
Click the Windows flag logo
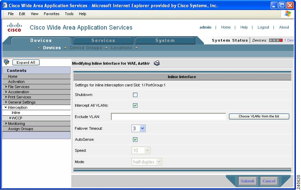(x=288, y=14)
